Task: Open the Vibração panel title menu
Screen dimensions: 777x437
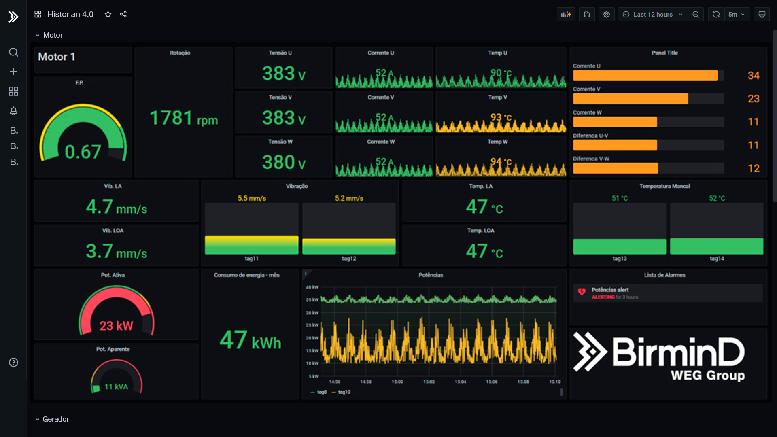Action: click(x=297, y=186)
